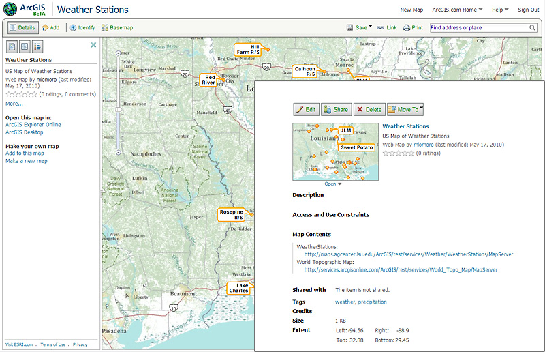Open map in ArcGIS Desktop
Viewport: 545px width, 352px height.
point(25,132)
